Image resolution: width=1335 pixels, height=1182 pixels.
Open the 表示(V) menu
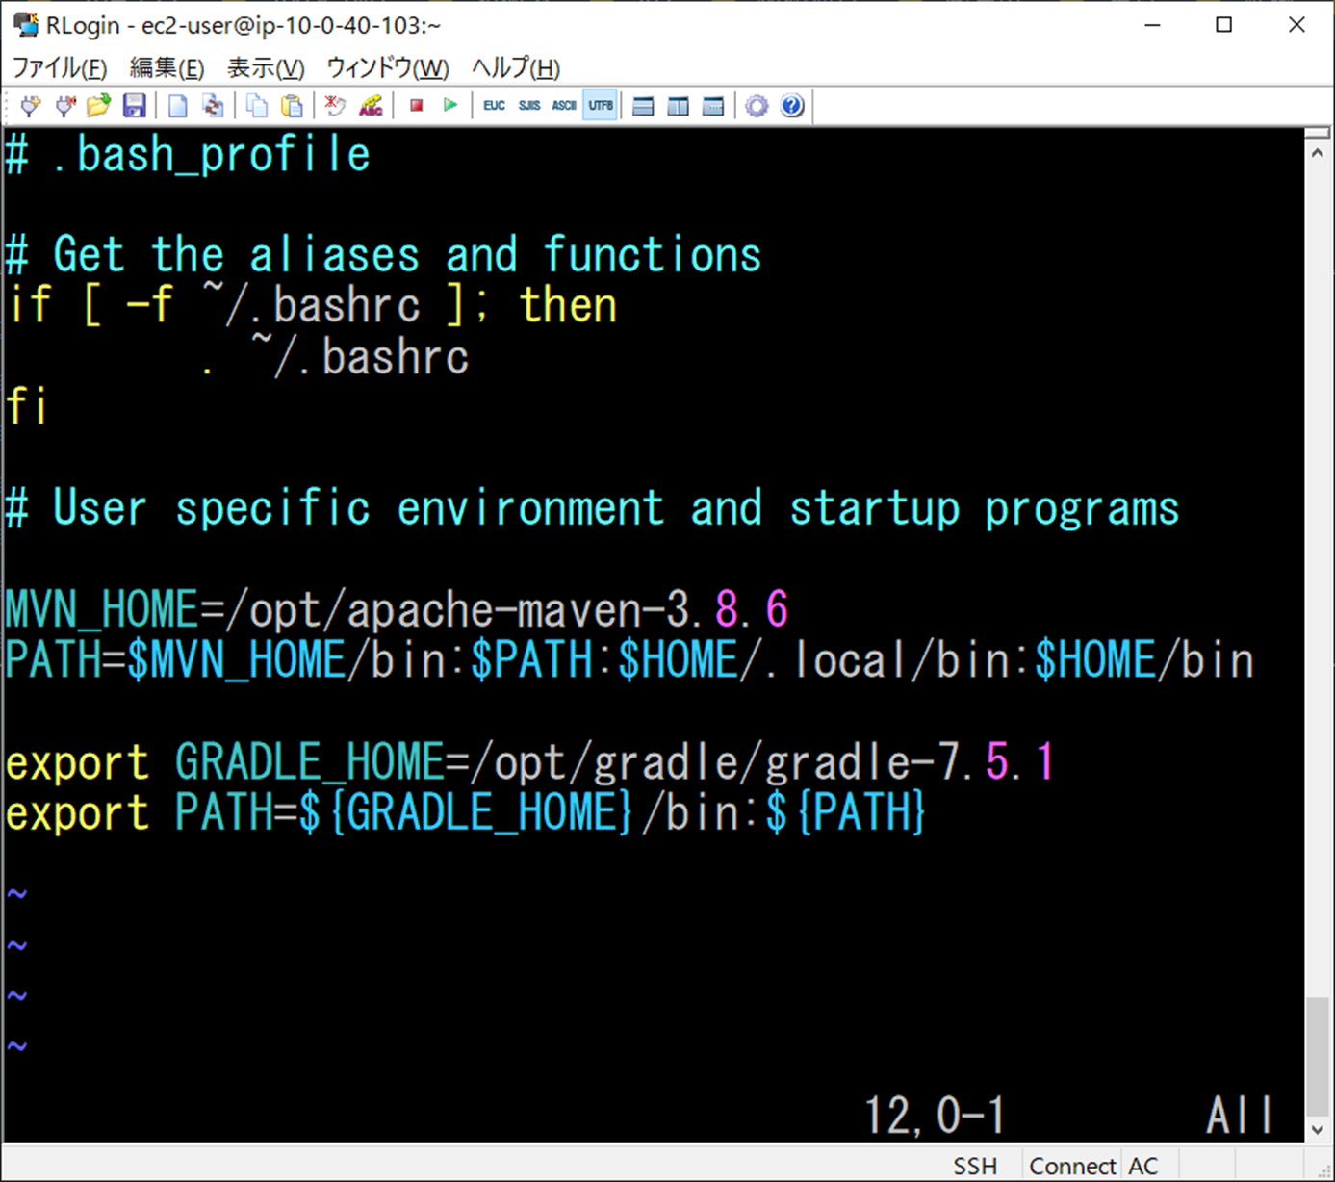click(266, 68)
